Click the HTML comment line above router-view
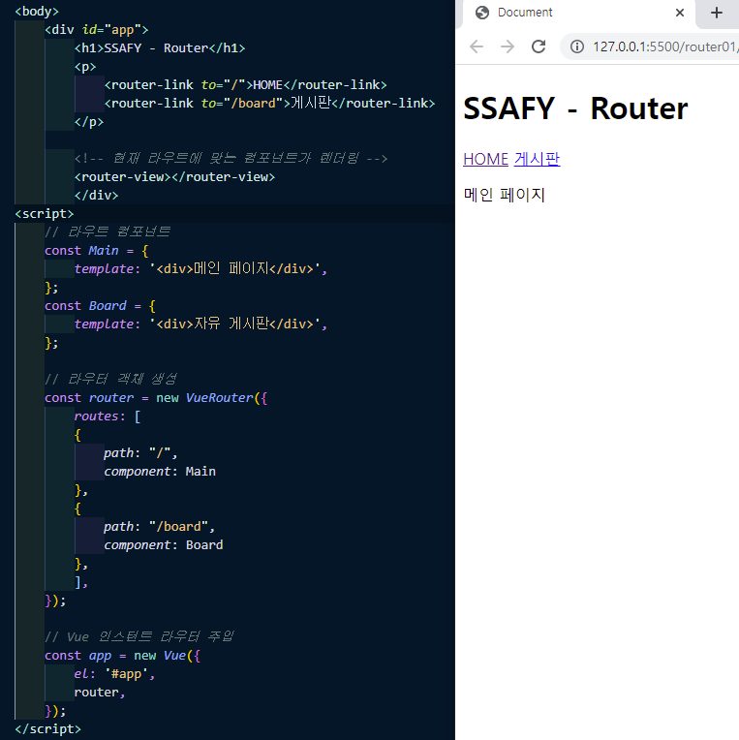Image resolution: width=739 pixels, height=740 pixels. coord(231,158)
